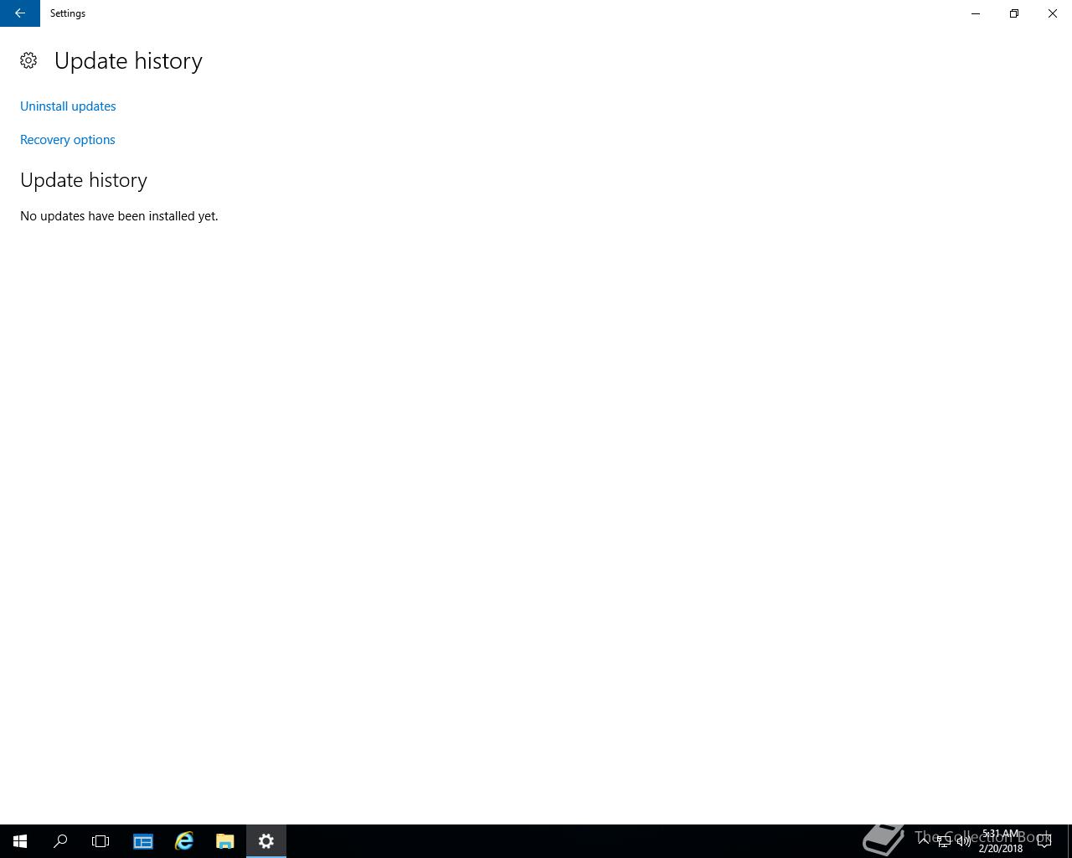Open the volume control tray icon
This screenshot has height=858, width=1072.
point(964,841)
